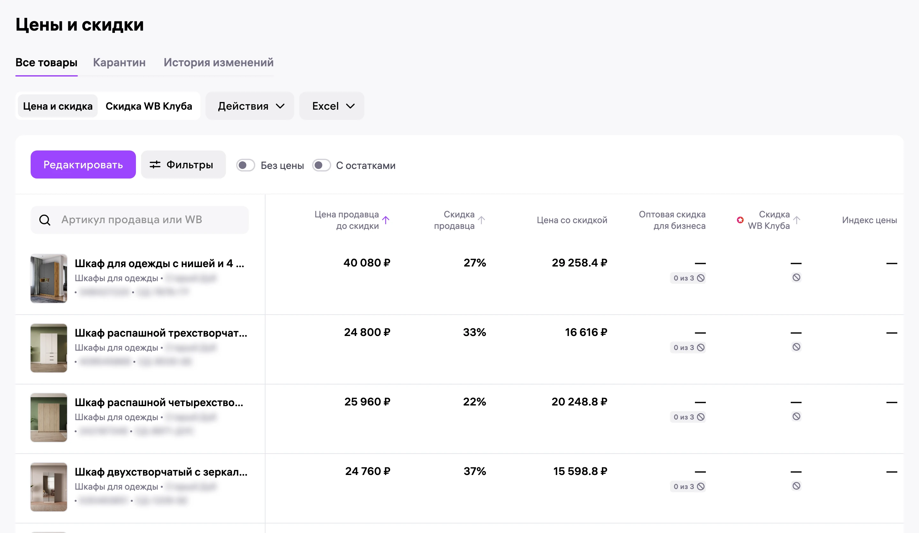Click thumbnail of wardrobe with niche
919x533 pixels.
click(49, 278)
